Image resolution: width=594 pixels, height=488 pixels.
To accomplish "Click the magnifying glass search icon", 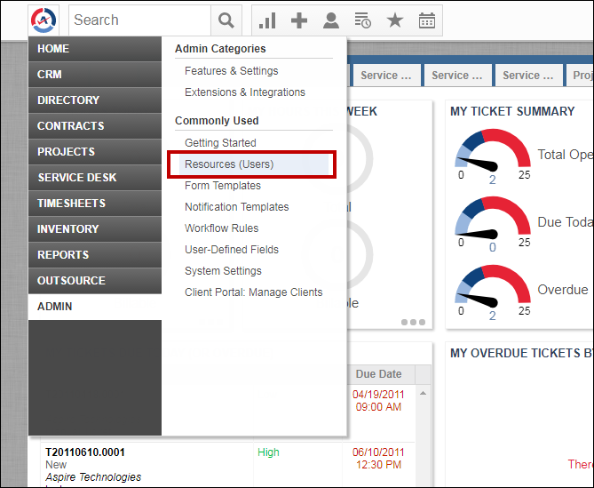I will pos(226,20).
